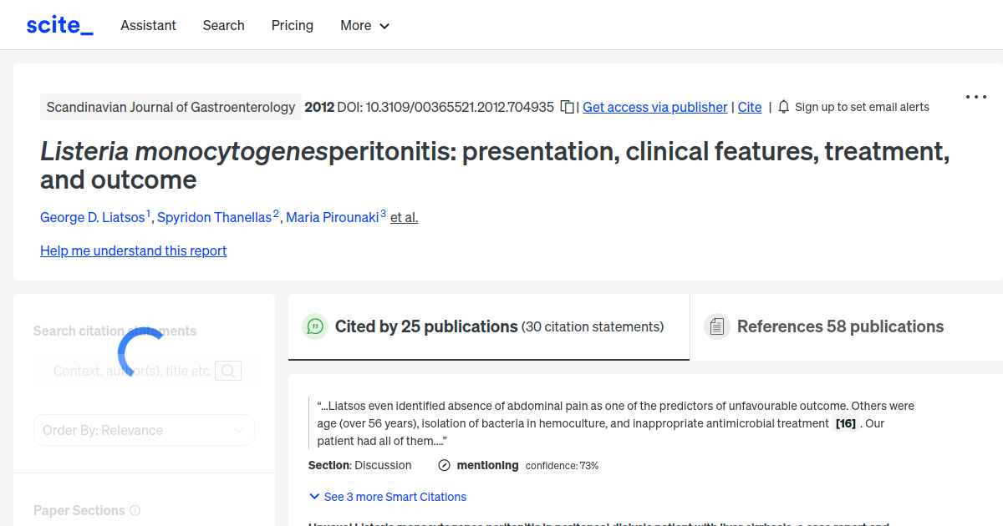Open the Order By Relevance dropdown
This screenshot has width=1003, height=526.
pos(144,429)
